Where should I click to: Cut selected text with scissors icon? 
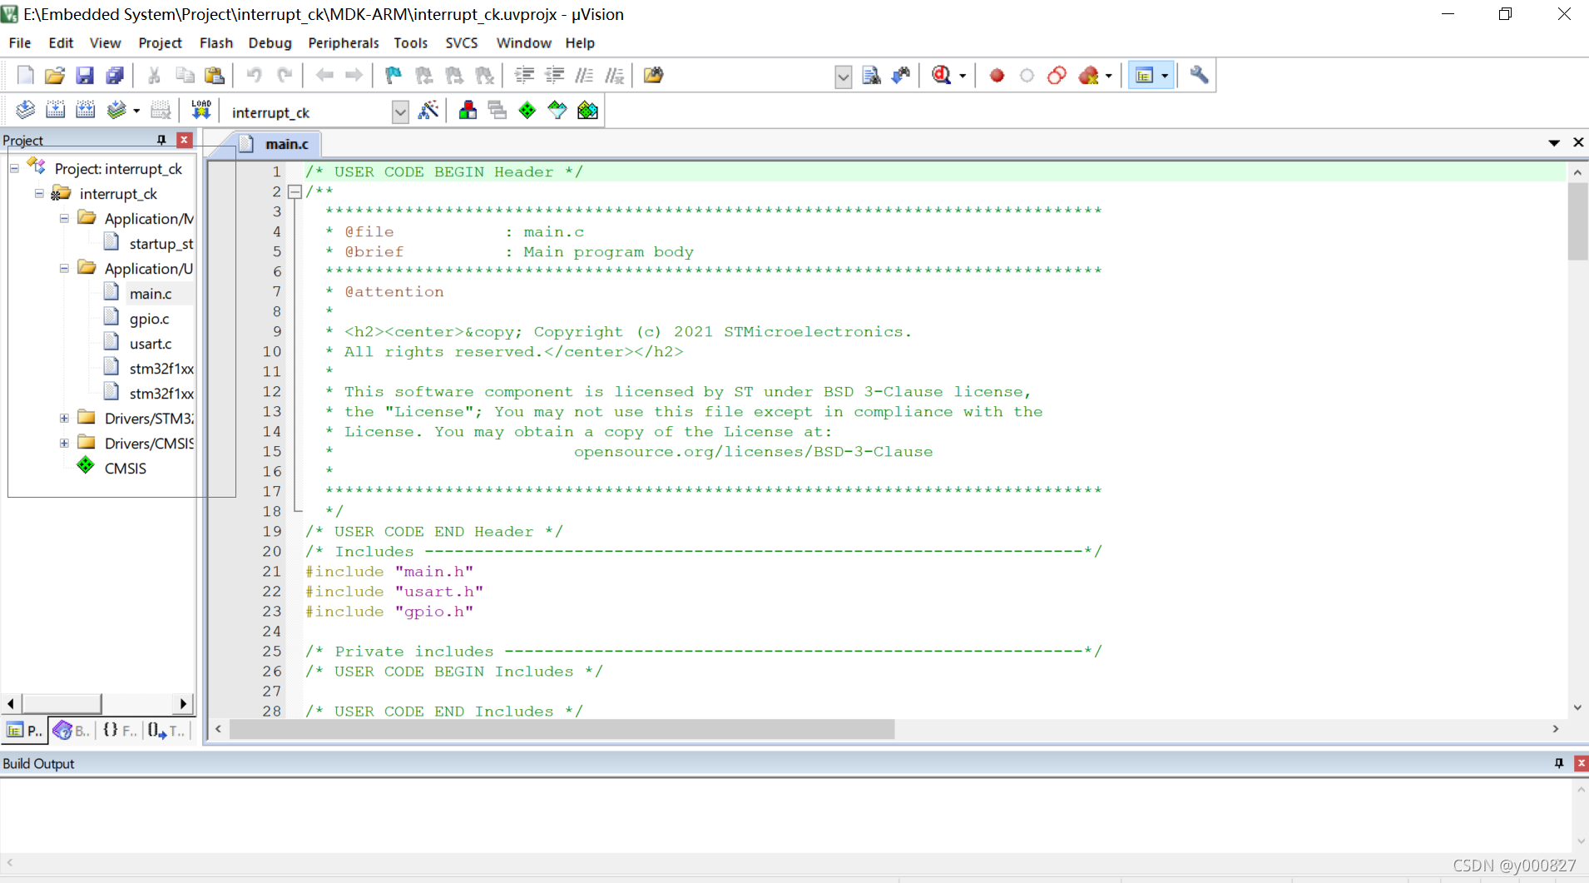(x=154, y=76)
